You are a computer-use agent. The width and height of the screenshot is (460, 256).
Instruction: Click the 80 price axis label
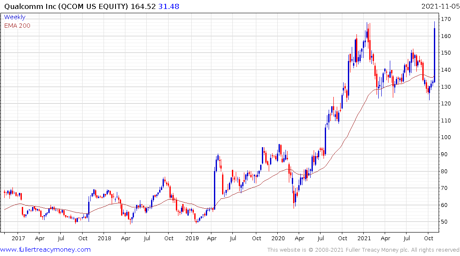(444, 171)
